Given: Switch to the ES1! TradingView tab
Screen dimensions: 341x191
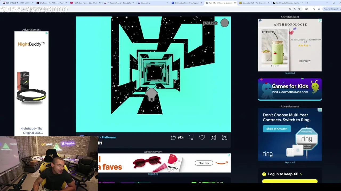Looking at the screenshot, I should click(17, 3).
